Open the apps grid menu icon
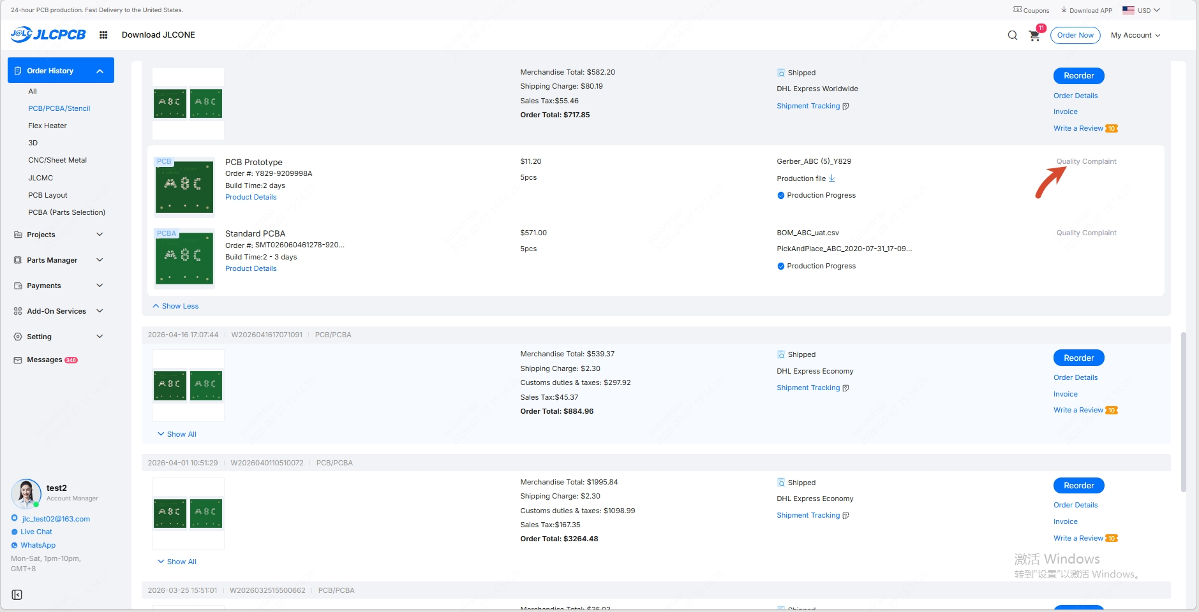This screenshot has width=1199, height=612. coord(103,35)
